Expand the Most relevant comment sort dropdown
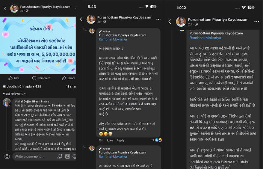 coord(14,94)
